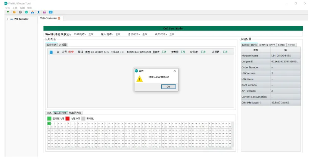Click the blue message envelope toolbar icon

50,12
